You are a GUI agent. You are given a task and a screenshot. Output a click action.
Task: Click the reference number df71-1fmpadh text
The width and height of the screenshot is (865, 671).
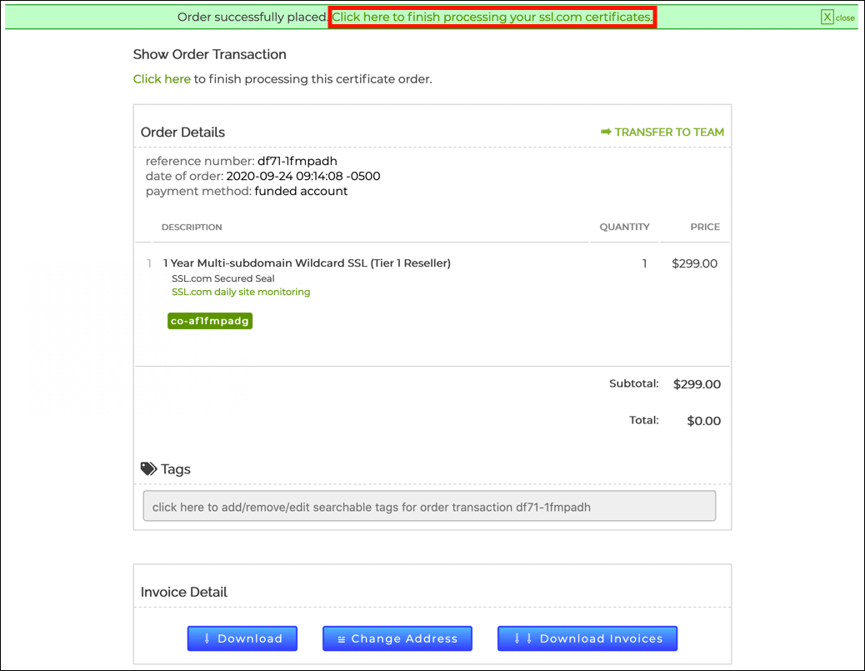tap(297, 161)
